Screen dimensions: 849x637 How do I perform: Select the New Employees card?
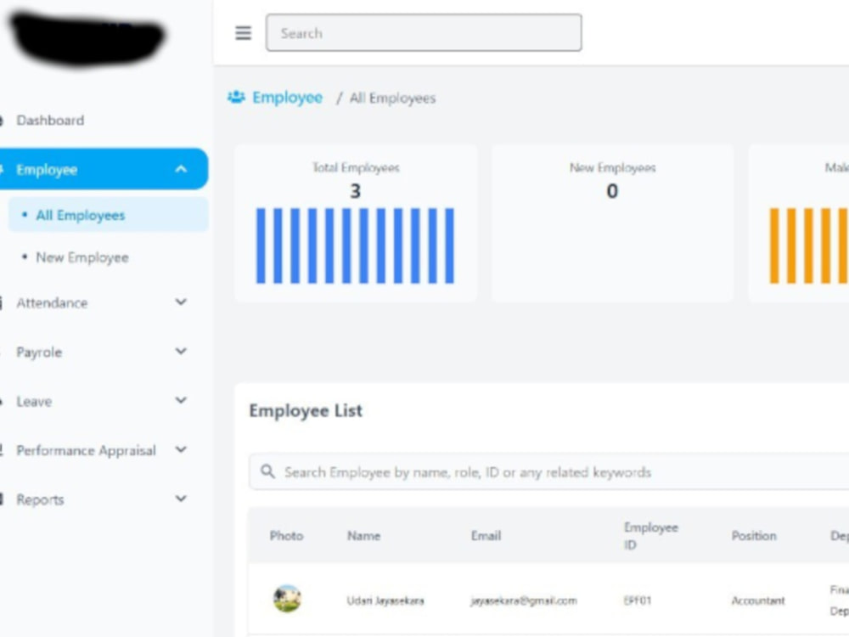[612, 223]
